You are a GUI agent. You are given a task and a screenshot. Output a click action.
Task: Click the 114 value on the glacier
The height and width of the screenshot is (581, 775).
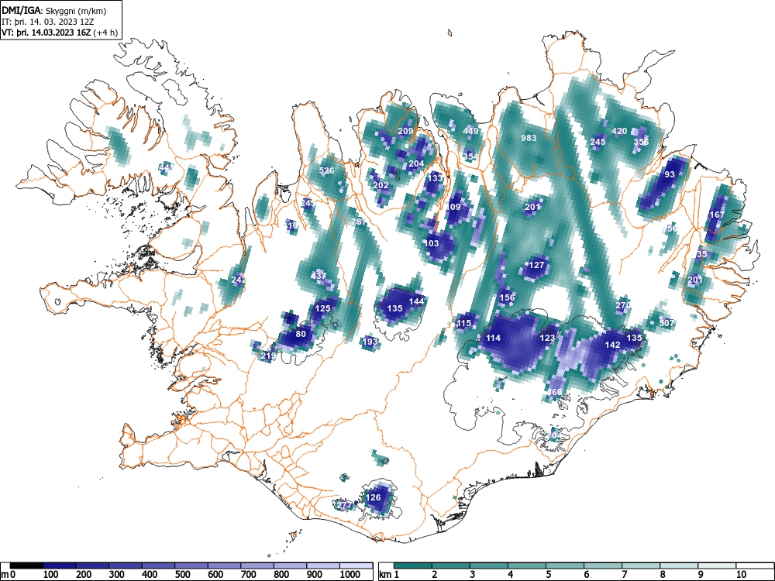coord(493,338)
